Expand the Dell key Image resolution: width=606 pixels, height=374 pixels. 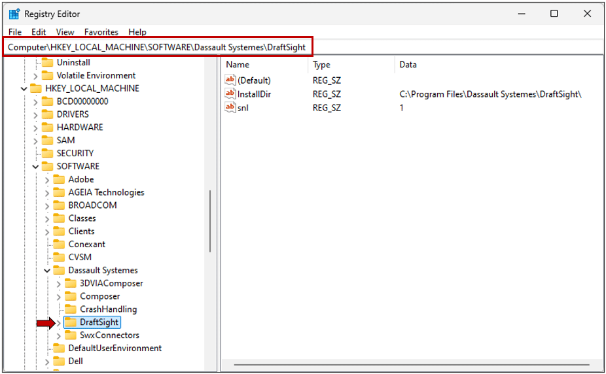(47, 362)
